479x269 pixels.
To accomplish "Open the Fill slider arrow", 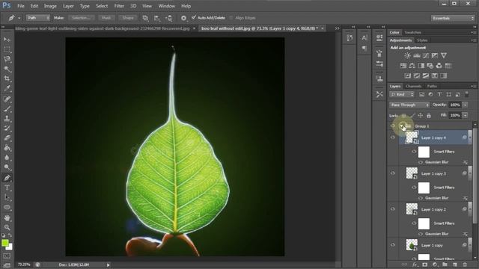I will 466,115.
